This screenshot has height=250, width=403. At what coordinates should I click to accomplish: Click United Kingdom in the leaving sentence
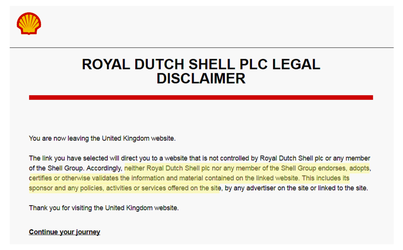coord(125,139)
